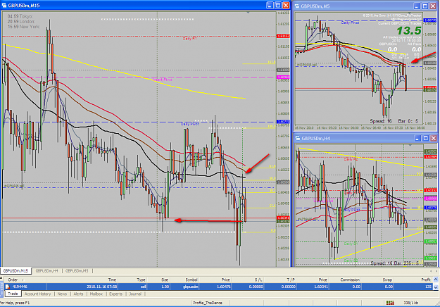Click the GBPUSDm,H4 chart window icon
This screenshot has height=307, width=440.
coord(298,138)
